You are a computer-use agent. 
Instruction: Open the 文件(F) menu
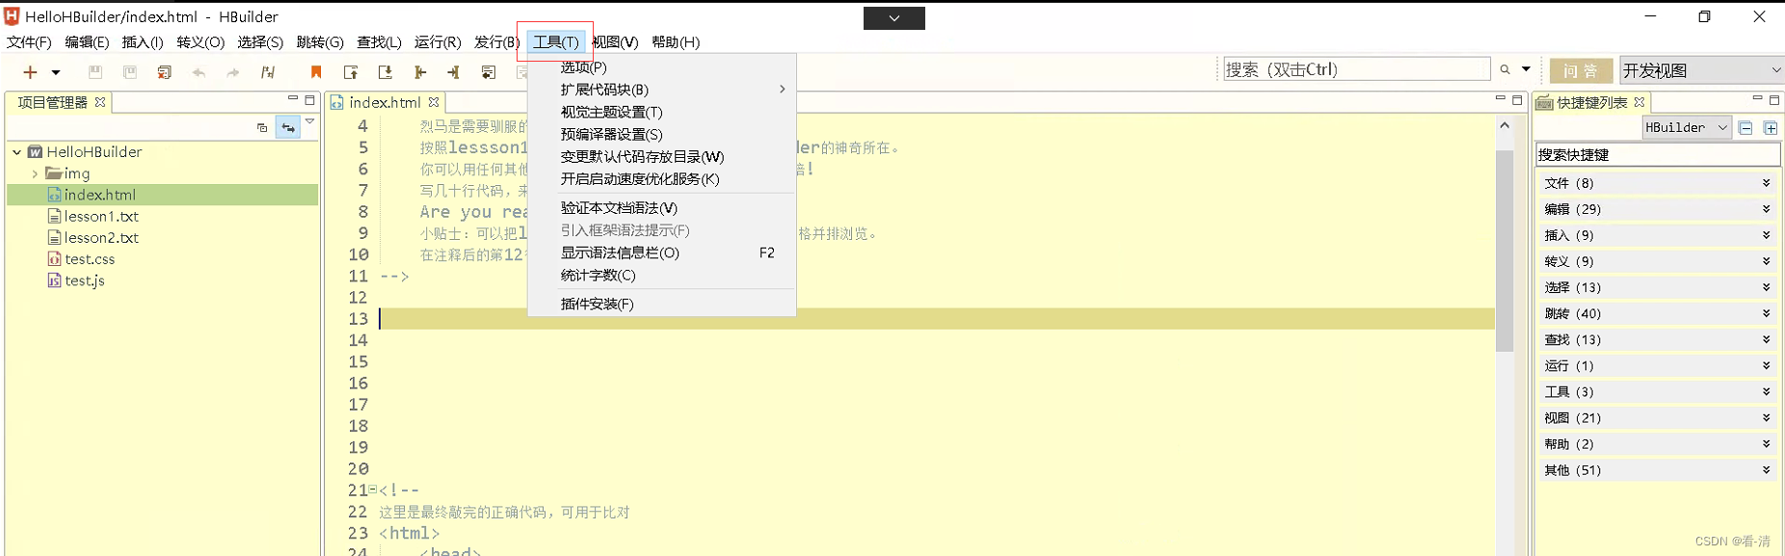pyautogui.click(x=29, y=42)
